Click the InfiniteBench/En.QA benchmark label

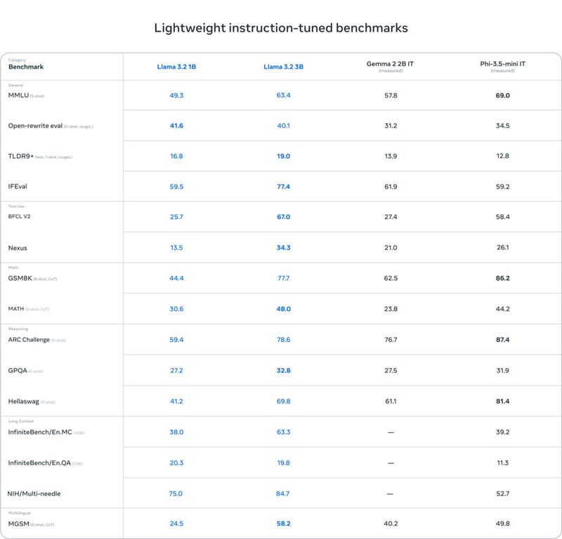coord(39,462)
